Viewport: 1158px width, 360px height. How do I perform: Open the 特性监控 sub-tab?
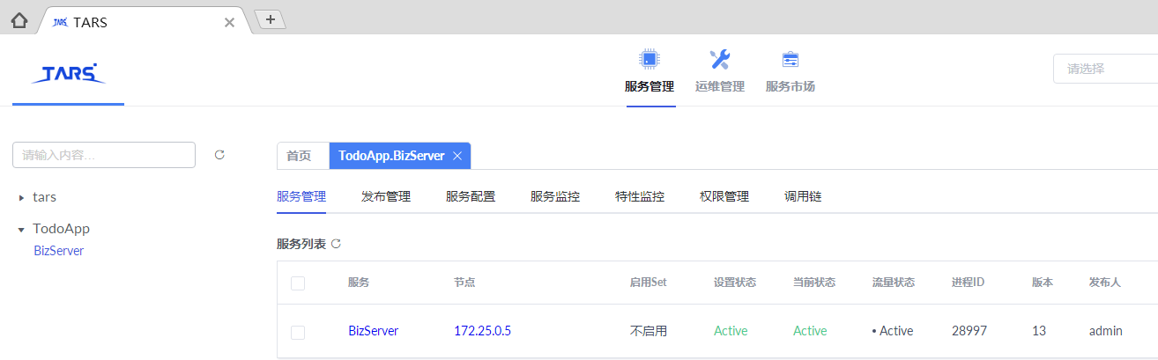click(x=640, y=197)
